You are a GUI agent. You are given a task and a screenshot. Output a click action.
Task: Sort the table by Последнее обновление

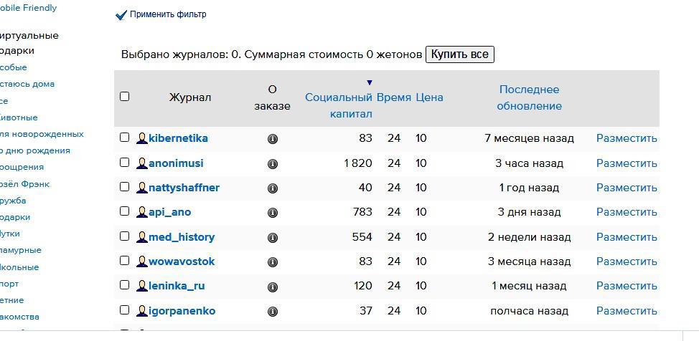(x=530, y=97)
